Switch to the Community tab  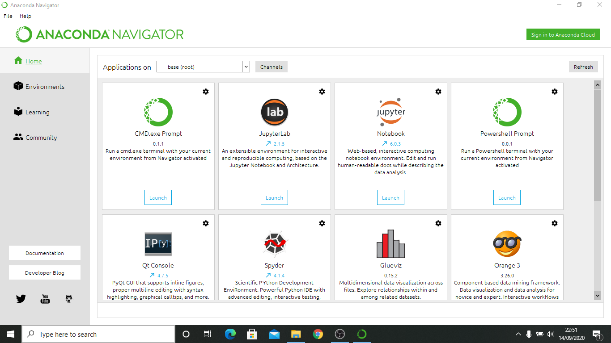tap(45, 138)
